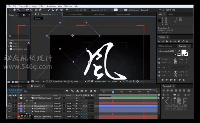Open the Active Camera view dropdown
This screenshot has width=200, height=123.
point(102,82)
